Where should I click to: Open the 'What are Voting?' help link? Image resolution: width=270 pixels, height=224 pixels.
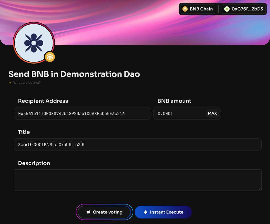click(27, 83)
